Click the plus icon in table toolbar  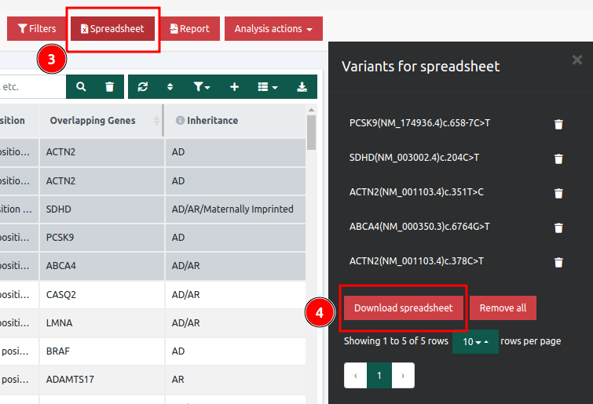coord(234,87)
